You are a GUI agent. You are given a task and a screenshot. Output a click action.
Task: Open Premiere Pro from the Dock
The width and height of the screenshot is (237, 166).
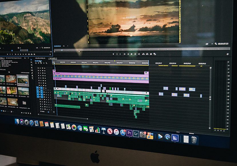click(x=129, y=133)
